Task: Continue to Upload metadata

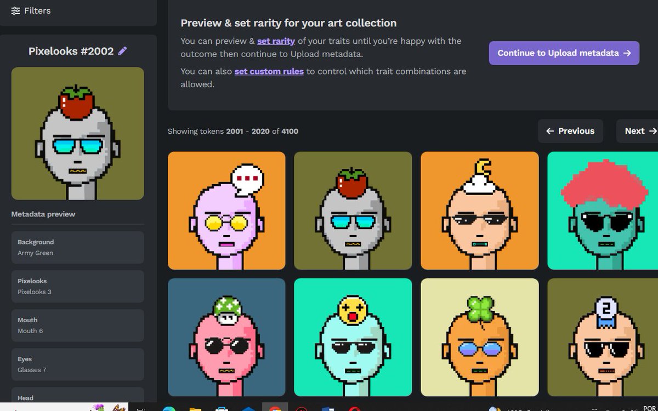Action: [564, 53]
